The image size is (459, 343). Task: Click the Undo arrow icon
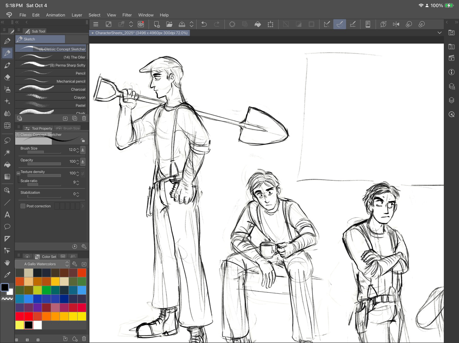(x=204, y=24)
